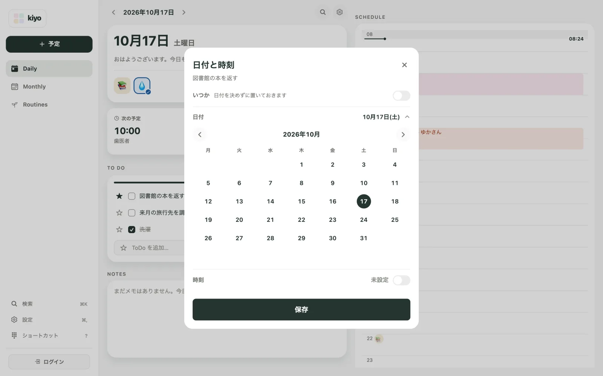
Task: Click the 保存 save button
Action: [301, 309]
